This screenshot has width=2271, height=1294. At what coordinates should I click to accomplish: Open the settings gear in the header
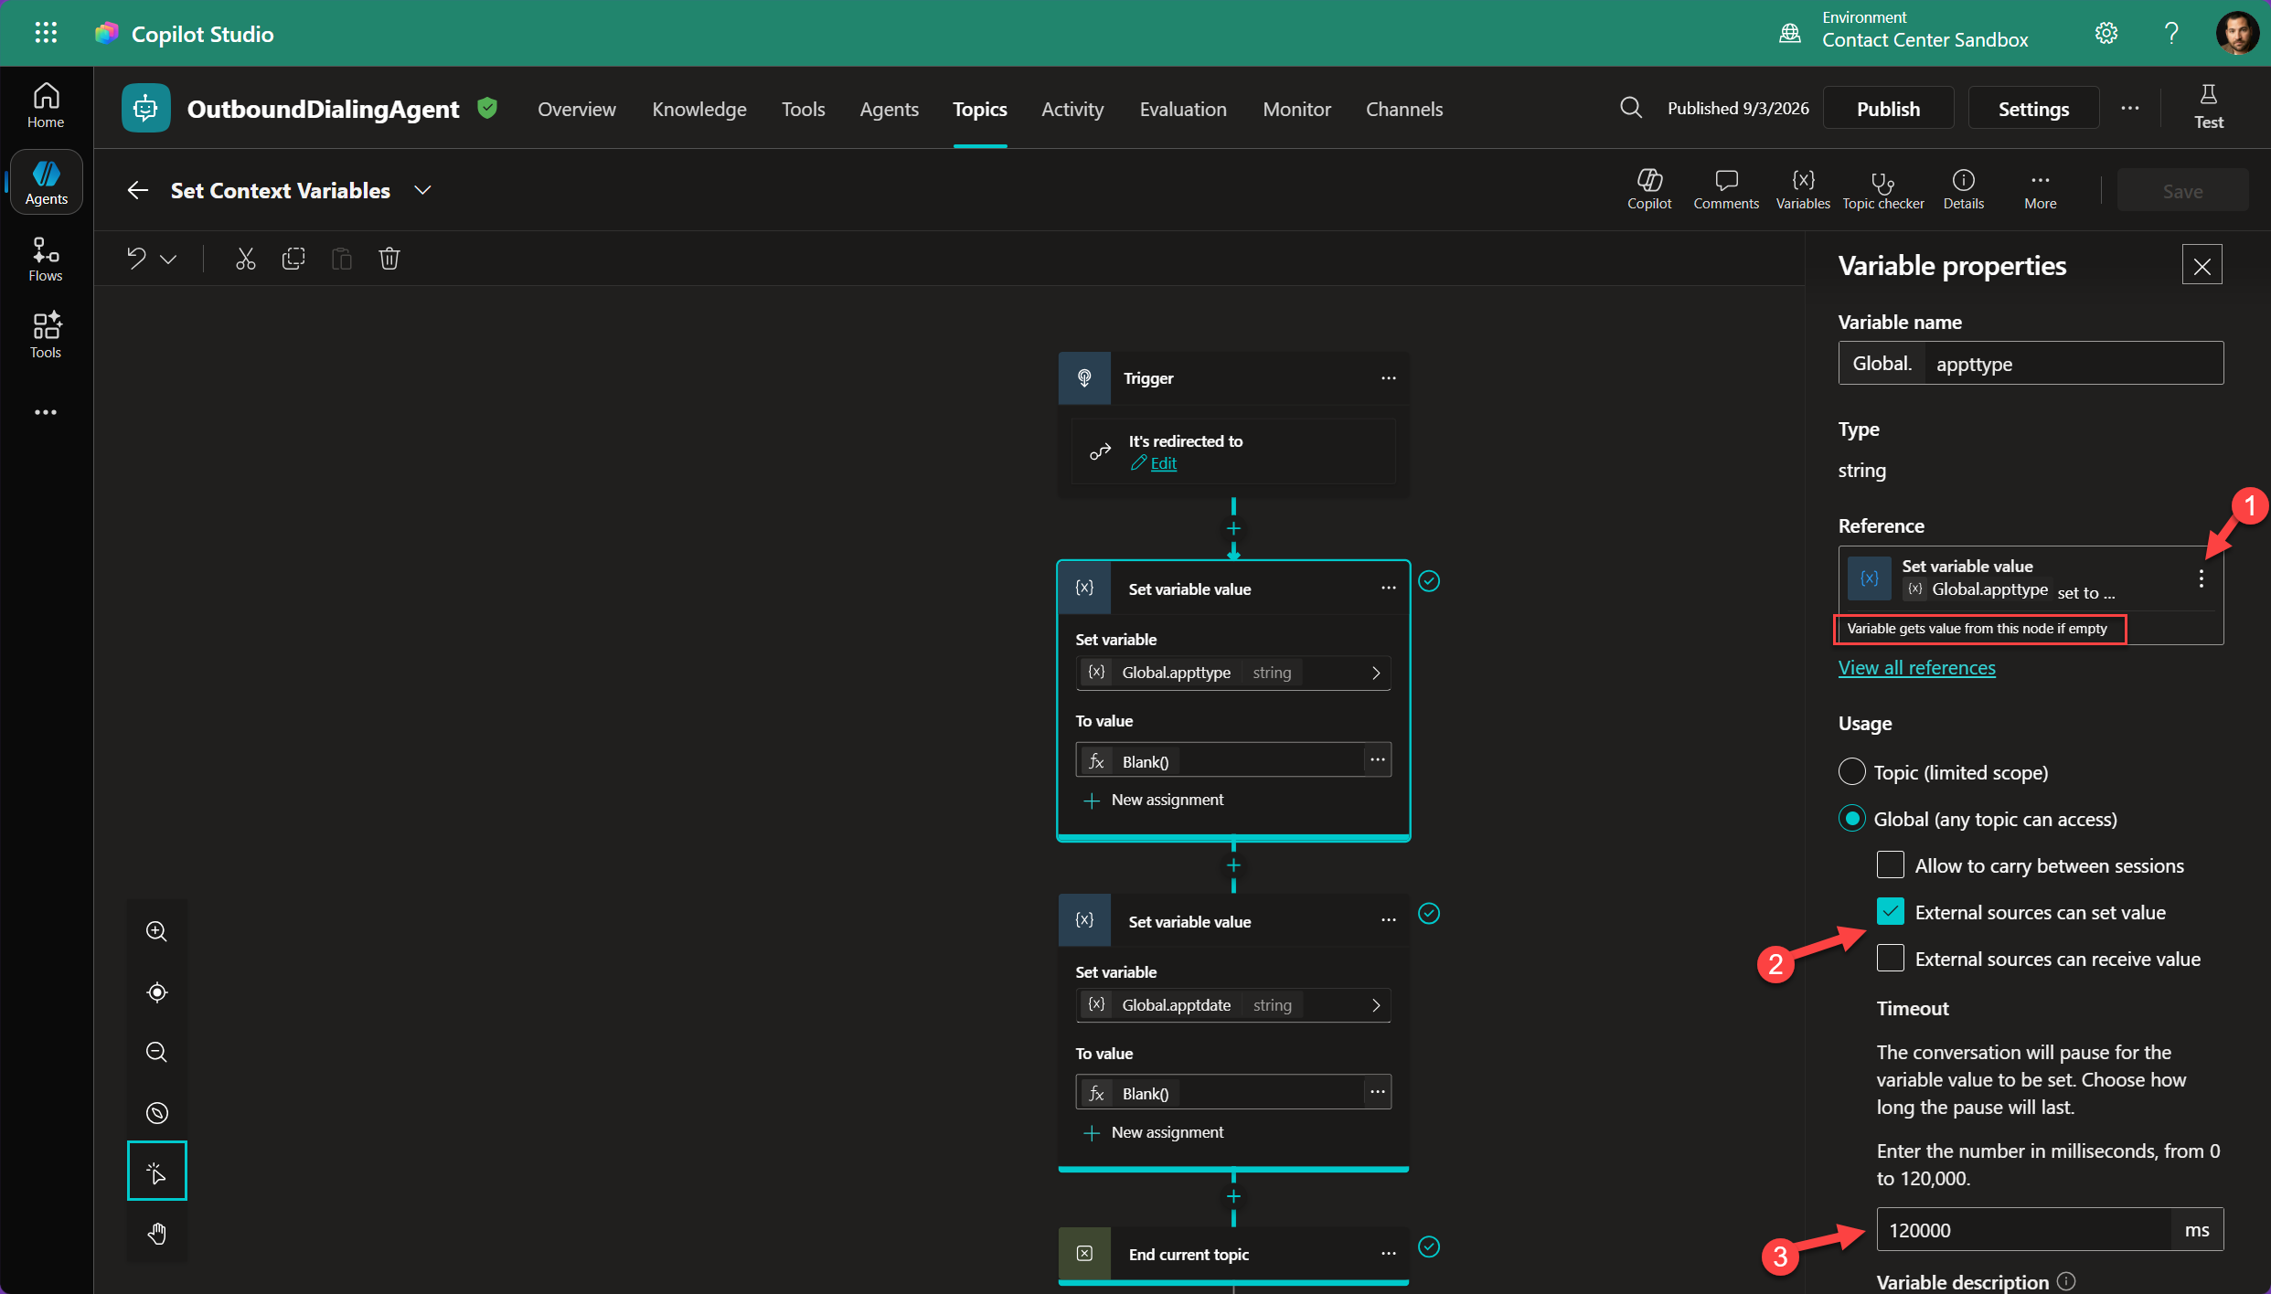pos(2106,34)
